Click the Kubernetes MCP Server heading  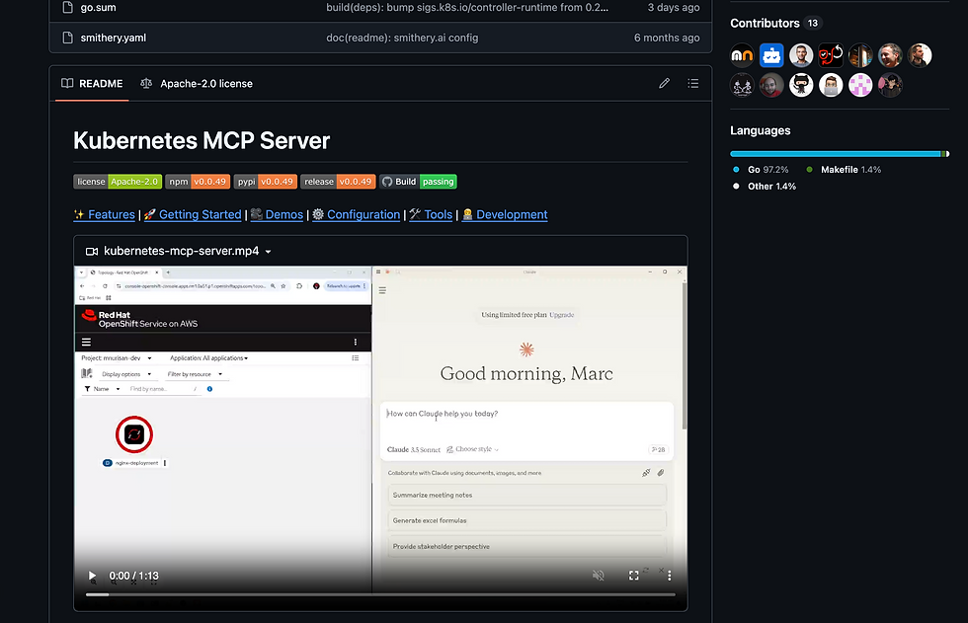202,140
